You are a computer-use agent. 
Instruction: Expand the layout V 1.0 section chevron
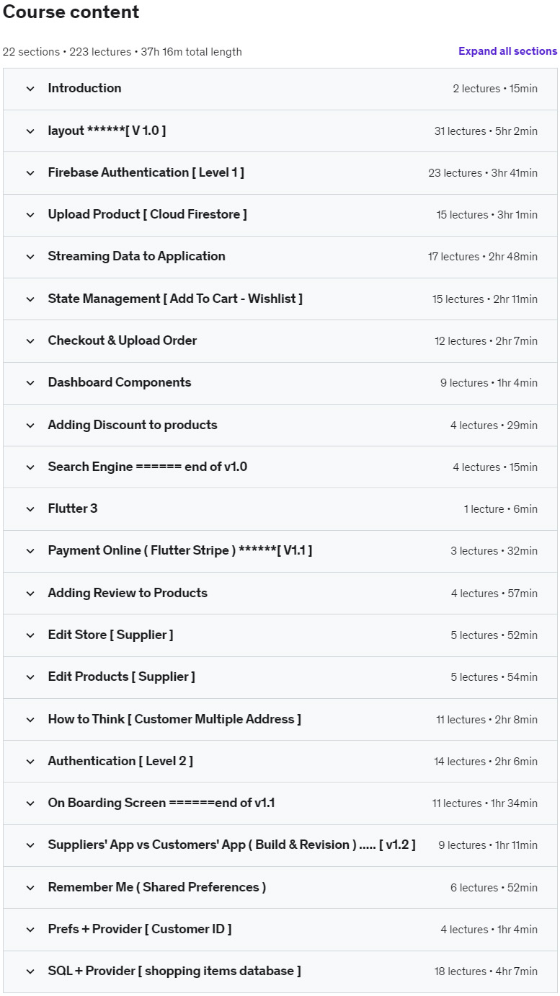[30, 131]
